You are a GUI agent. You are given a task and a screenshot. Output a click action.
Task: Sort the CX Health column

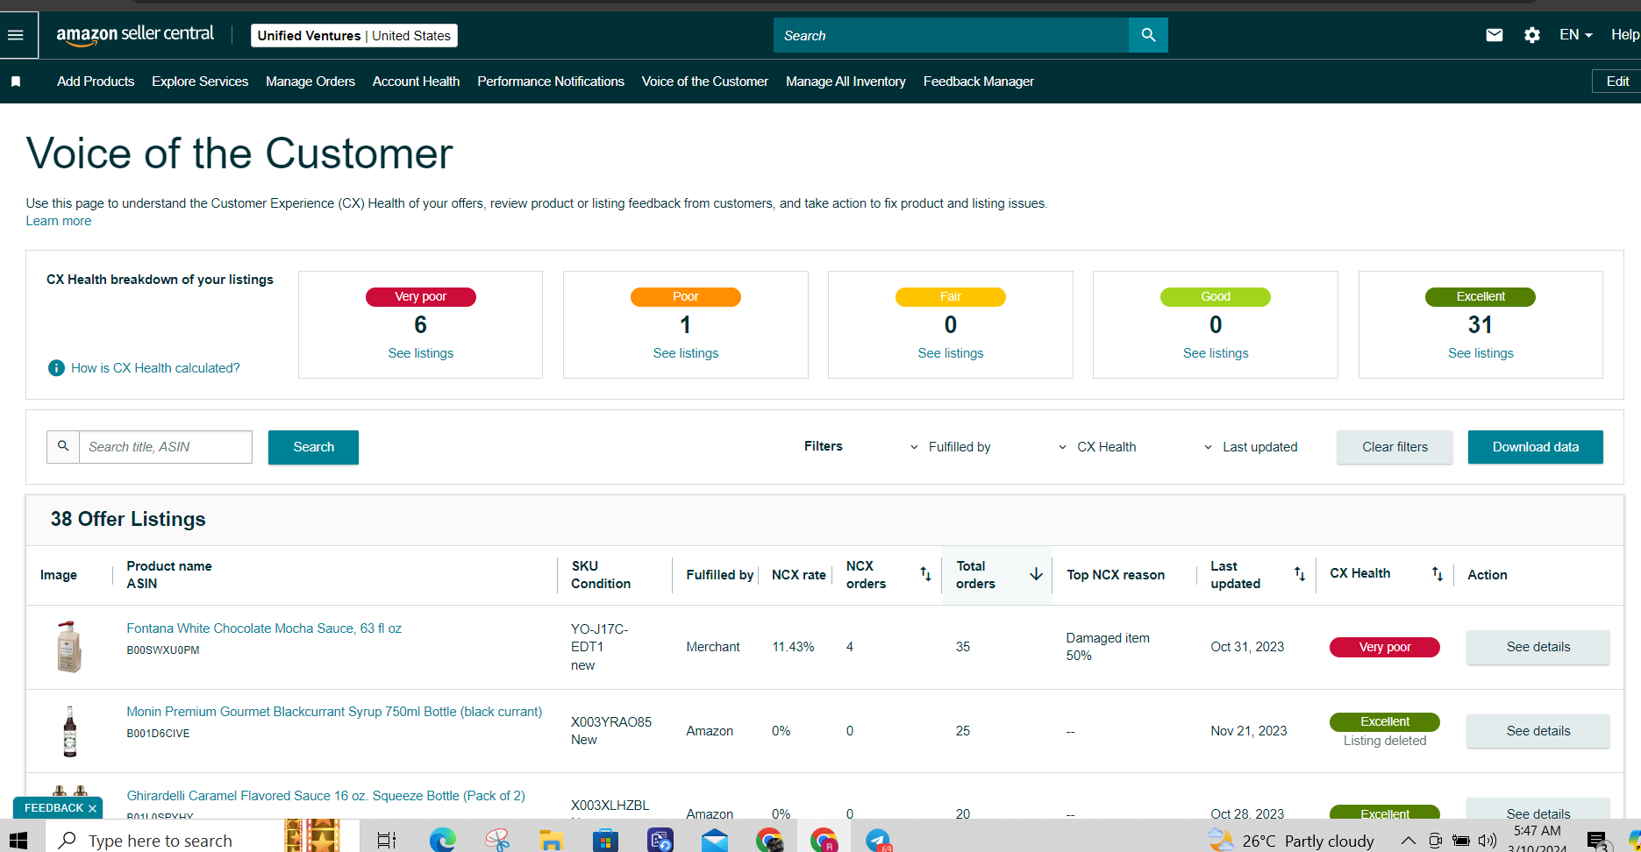1437,574
